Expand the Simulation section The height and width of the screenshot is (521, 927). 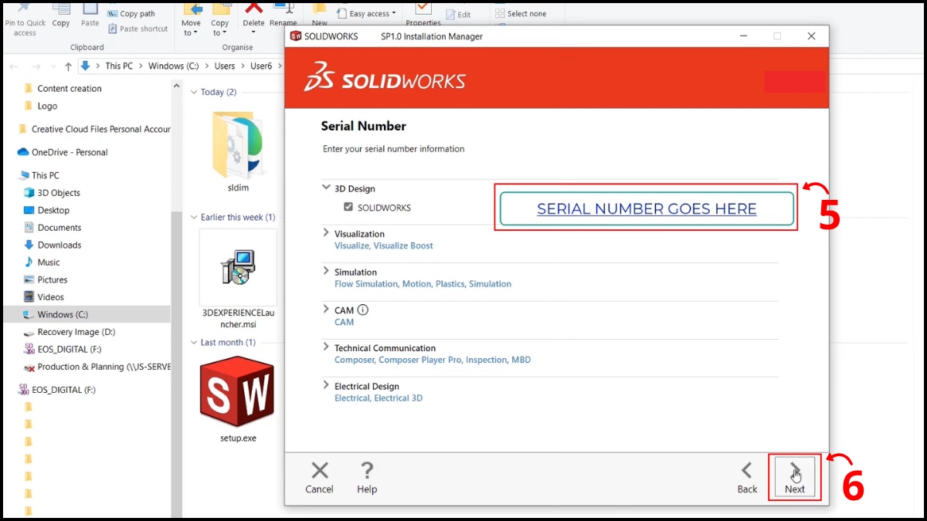click(x=326, y=271)
